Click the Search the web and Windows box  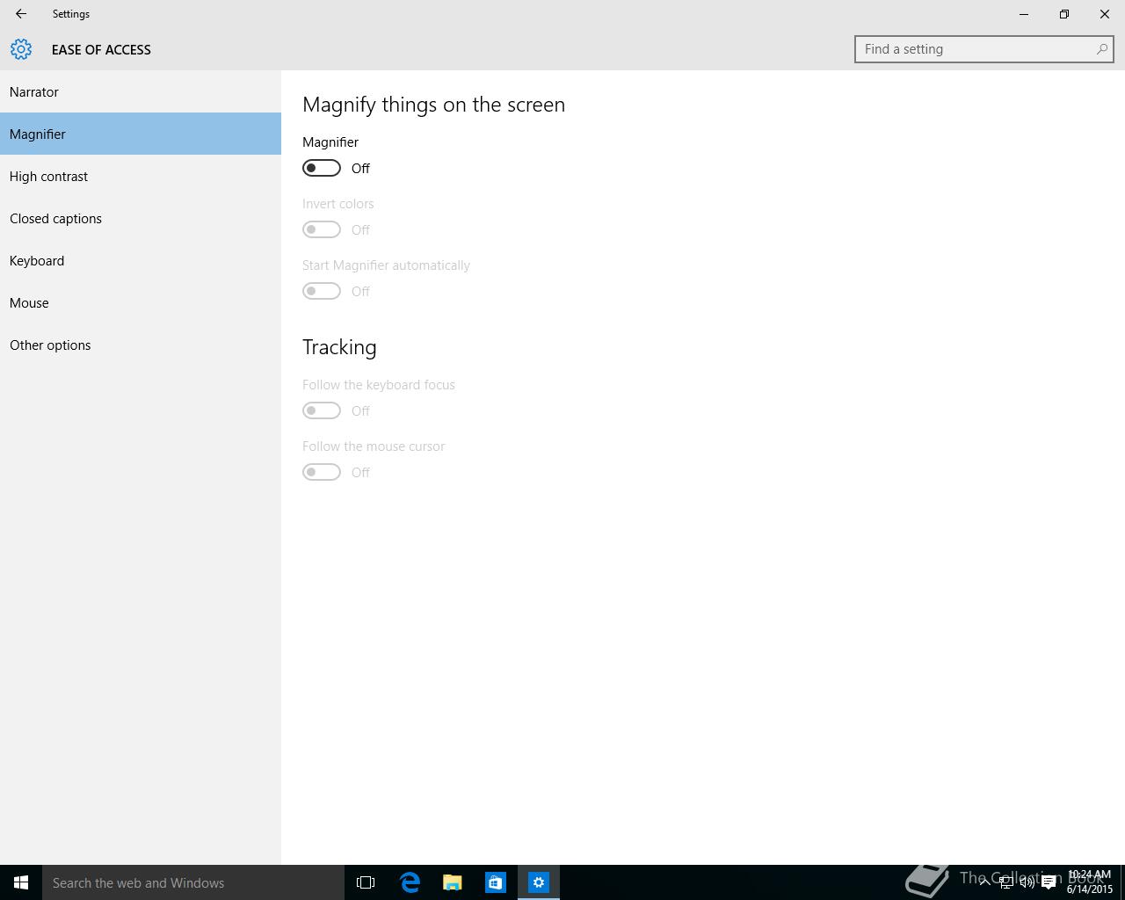click(x=193, y=882)
